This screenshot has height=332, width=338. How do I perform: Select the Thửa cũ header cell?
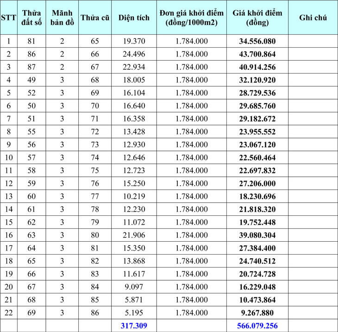(95, 18)
